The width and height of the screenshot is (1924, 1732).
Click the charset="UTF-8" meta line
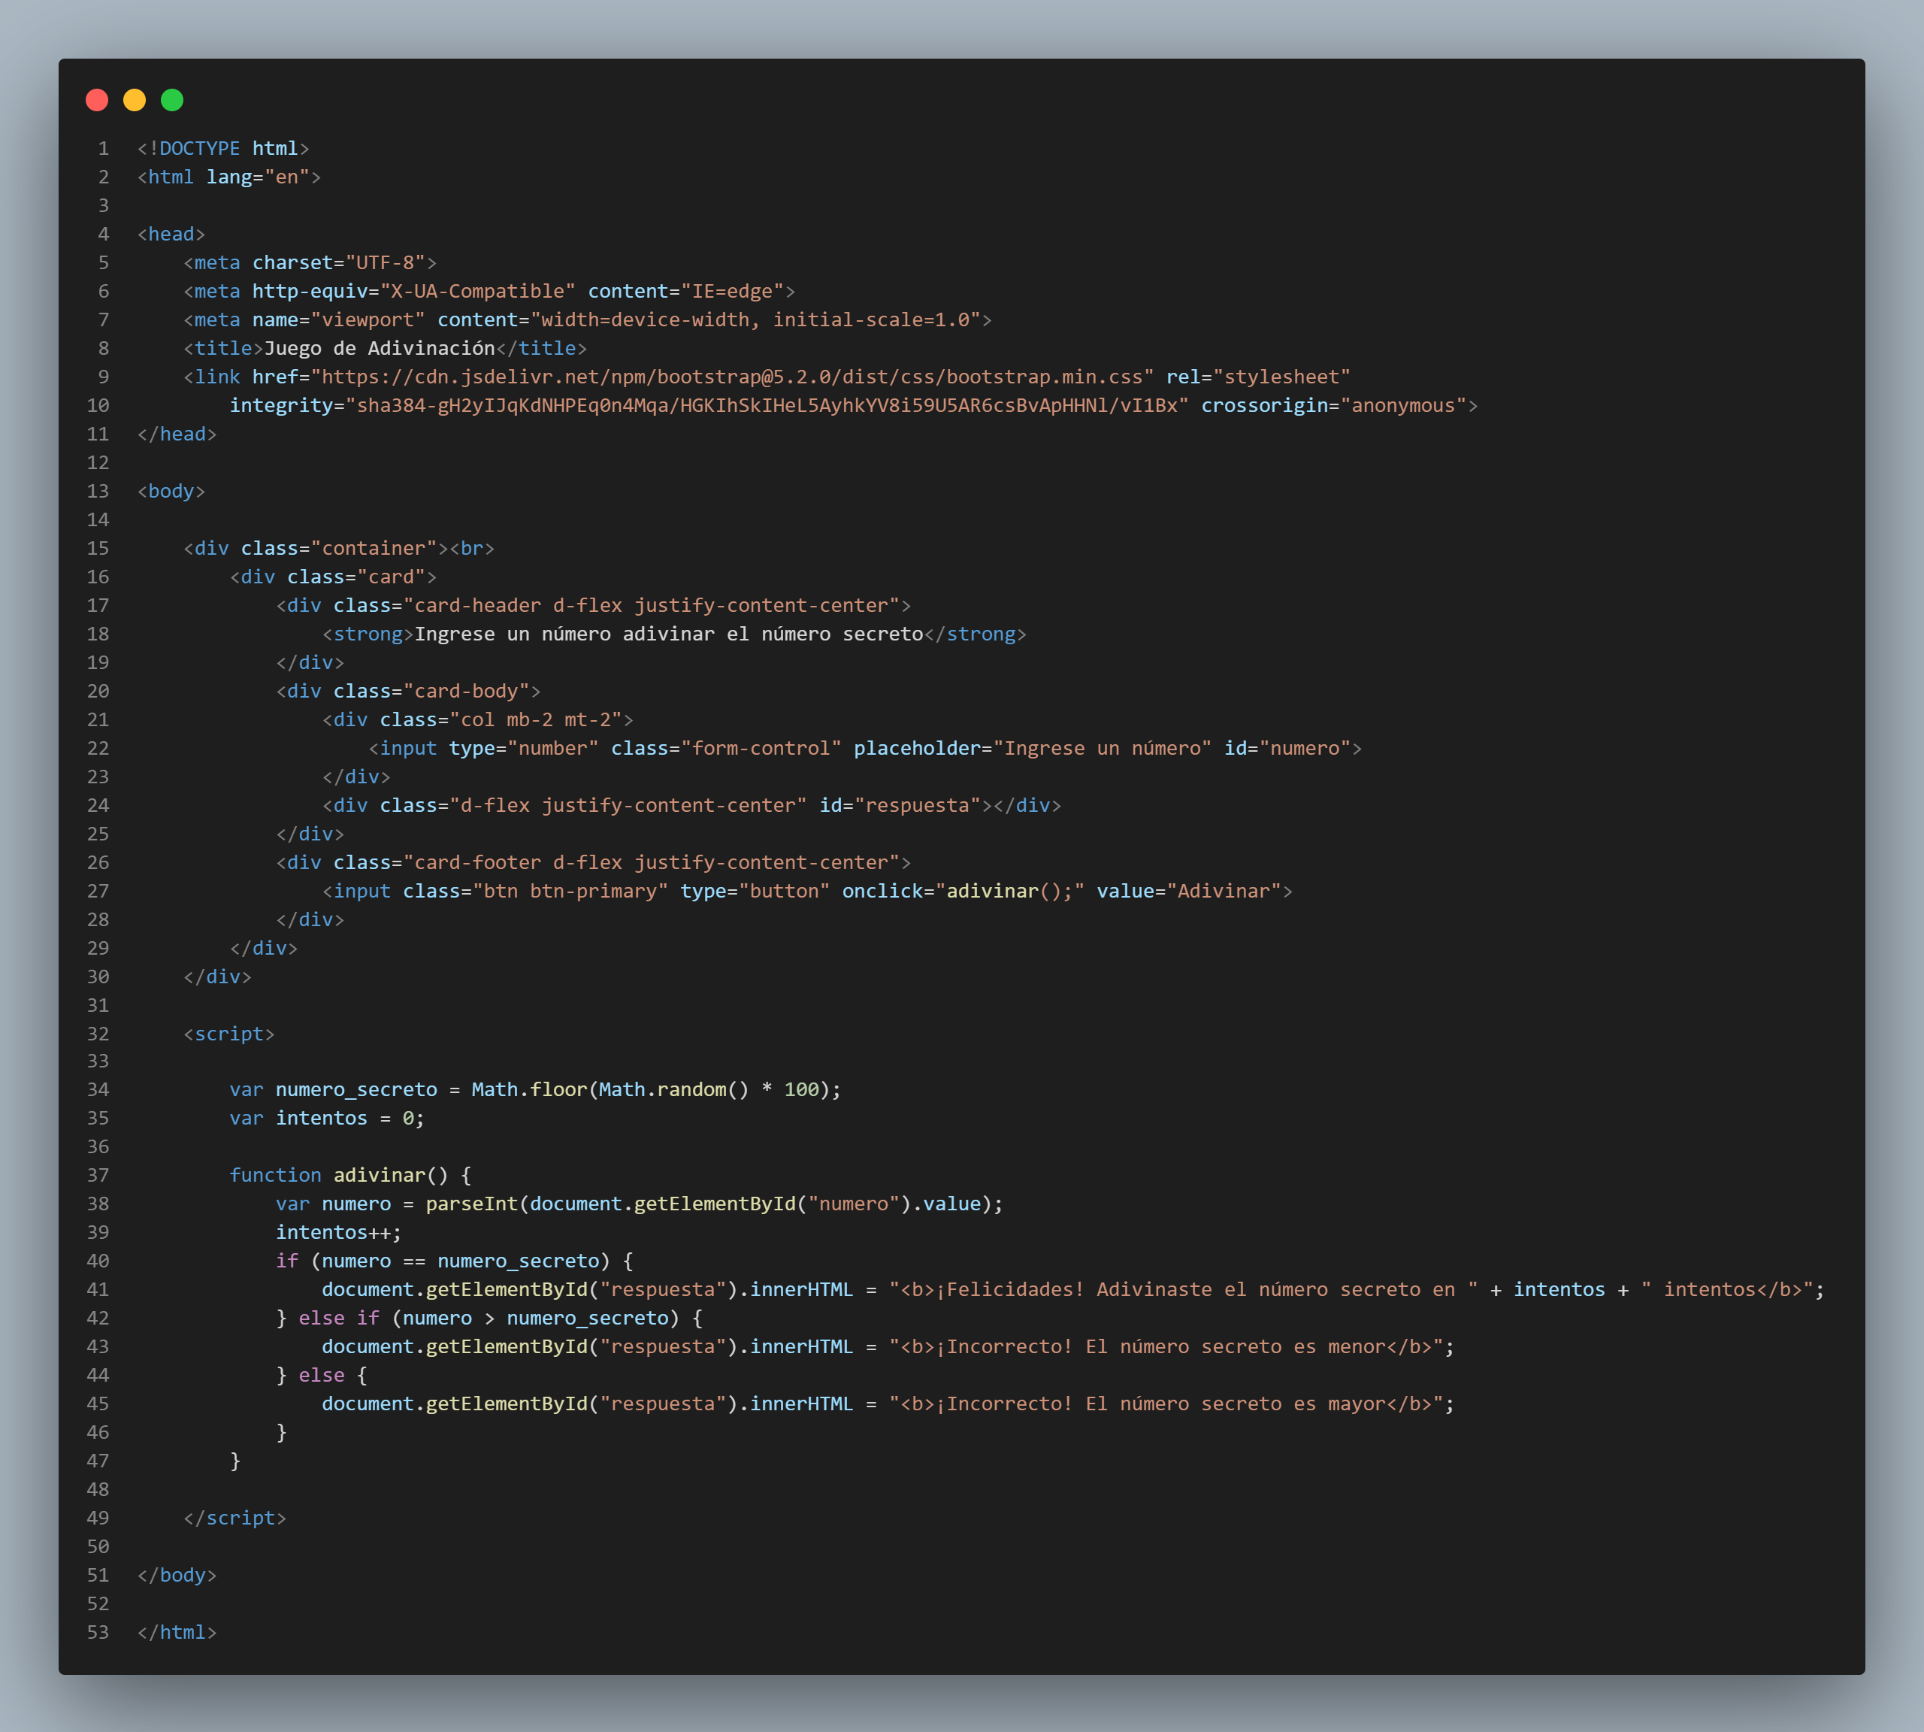(x=310, y=262)
